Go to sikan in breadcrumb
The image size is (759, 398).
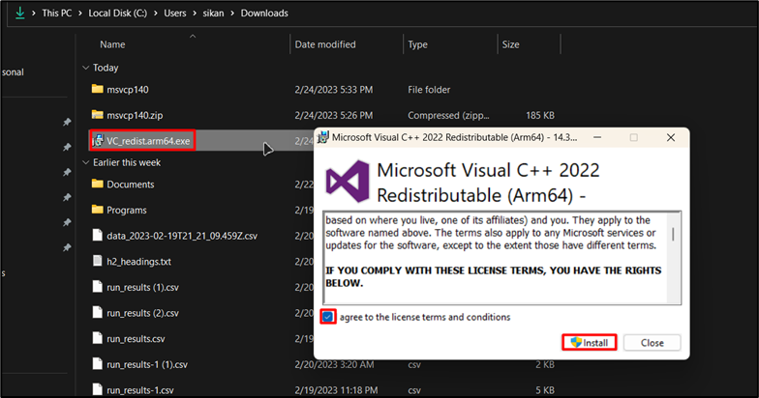pos(213,14)
